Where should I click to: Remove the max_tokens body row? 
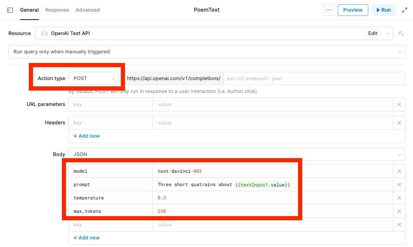(x=399, y=211)
